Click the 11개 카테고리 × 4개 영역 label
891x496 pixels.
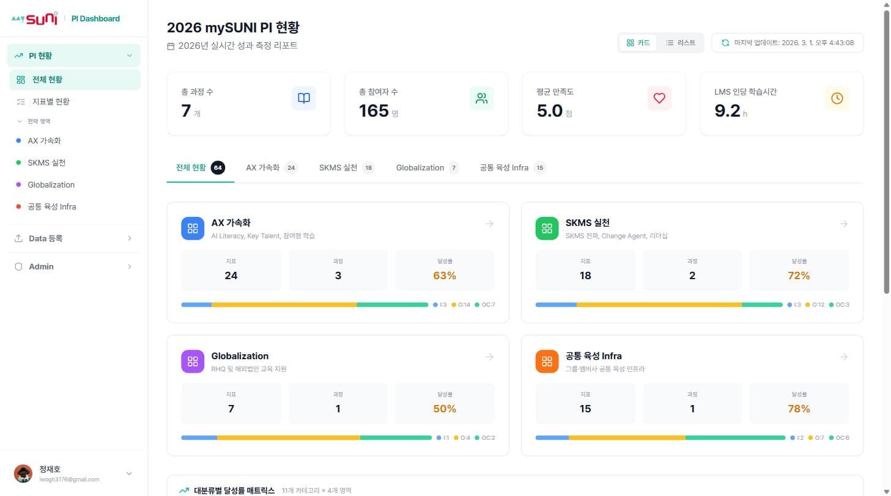[x=316, y=491]
